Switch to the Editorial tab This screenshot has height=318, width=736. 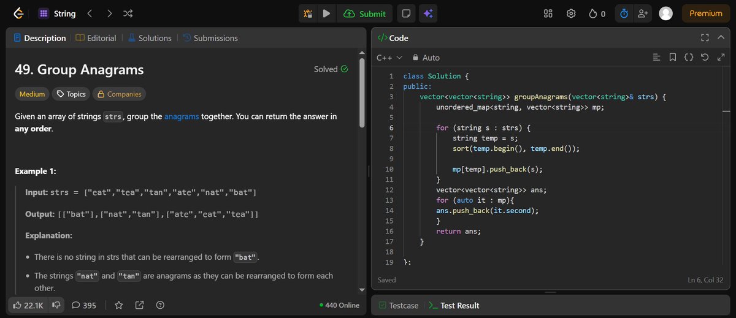pyautogui.click(x=96, y=38)
